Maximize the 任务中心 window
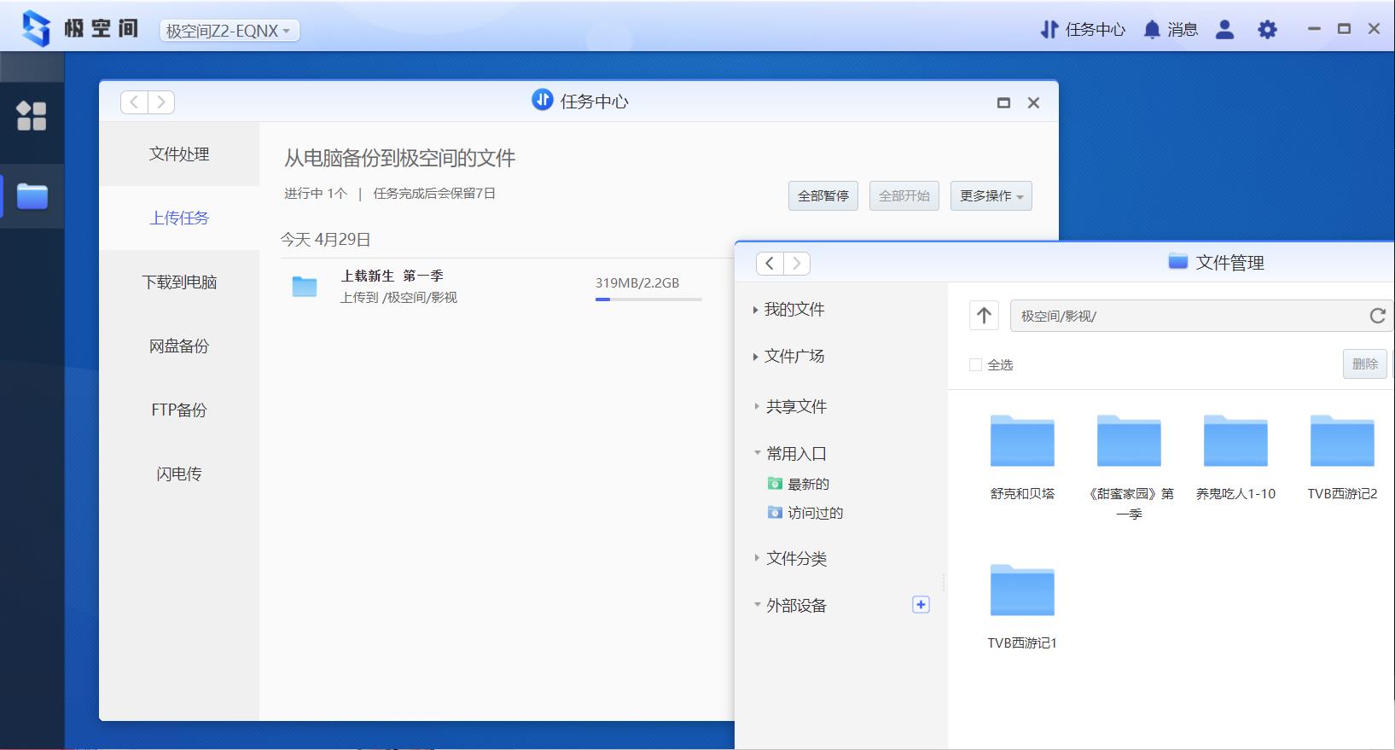 (1003, 102)
